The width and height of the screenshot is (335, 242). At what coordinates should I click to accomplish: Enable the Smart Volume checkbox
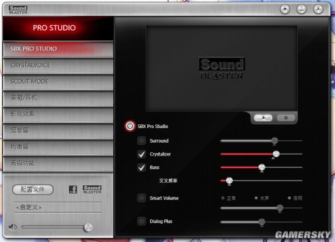pyautogui.click(x=142, y=198)
